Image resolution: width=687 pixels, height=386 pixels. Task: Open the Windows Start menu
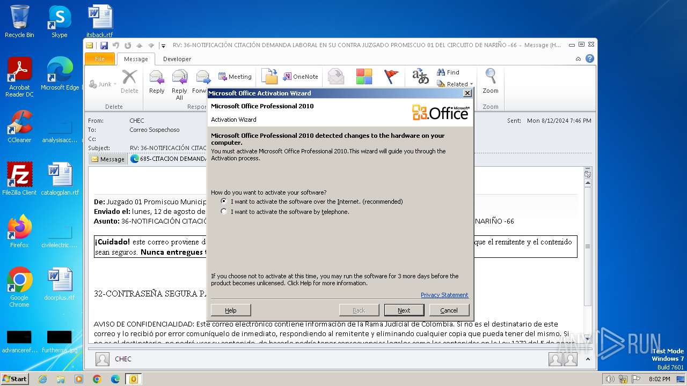point(15,378)
